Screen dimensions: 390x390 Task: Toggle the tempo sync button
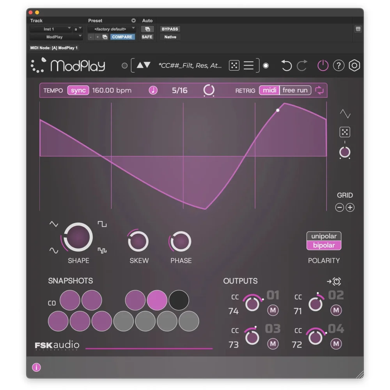point(78,90)
